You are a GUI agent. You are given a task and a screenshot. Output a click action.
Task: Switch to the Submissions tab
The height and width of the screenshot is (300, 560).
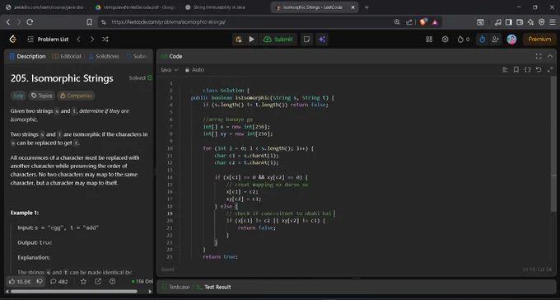coord(137,56)
